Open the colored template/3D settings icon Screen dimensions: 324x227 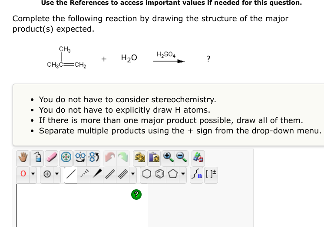198,158
